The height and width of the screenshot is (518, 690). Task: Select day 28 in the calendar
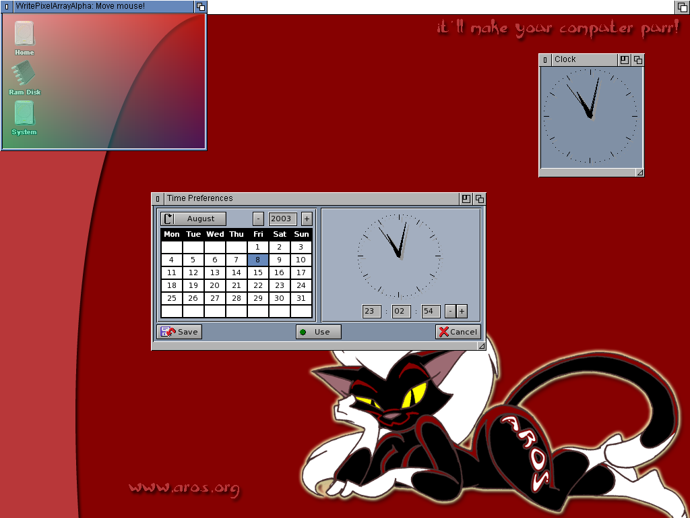pyautogui.click(x=237, y=298)
